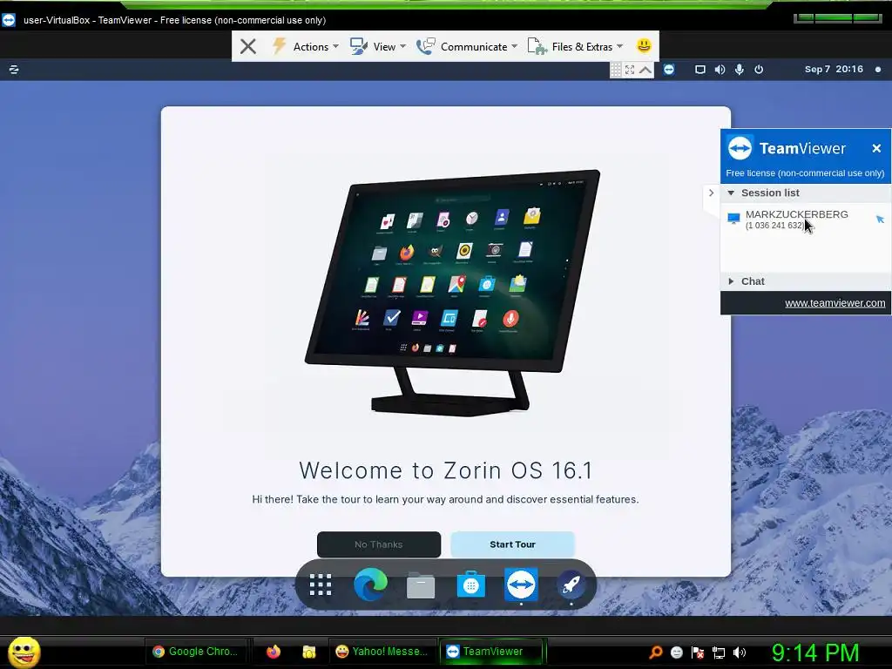Click the TeamViewer icon in the Zorin dock

tap(521, 585)
